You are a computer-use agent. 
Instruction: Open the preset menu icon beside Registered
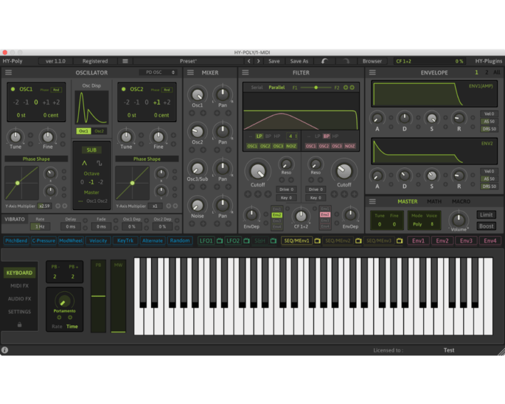point(125,62)
